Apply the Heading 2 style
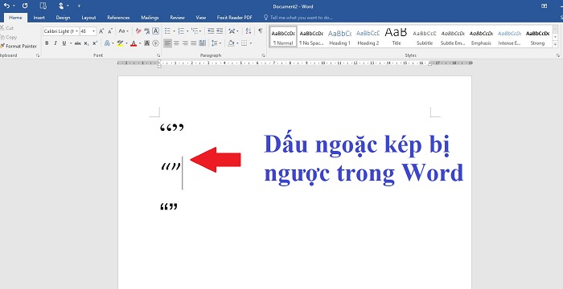 (368, 37)
